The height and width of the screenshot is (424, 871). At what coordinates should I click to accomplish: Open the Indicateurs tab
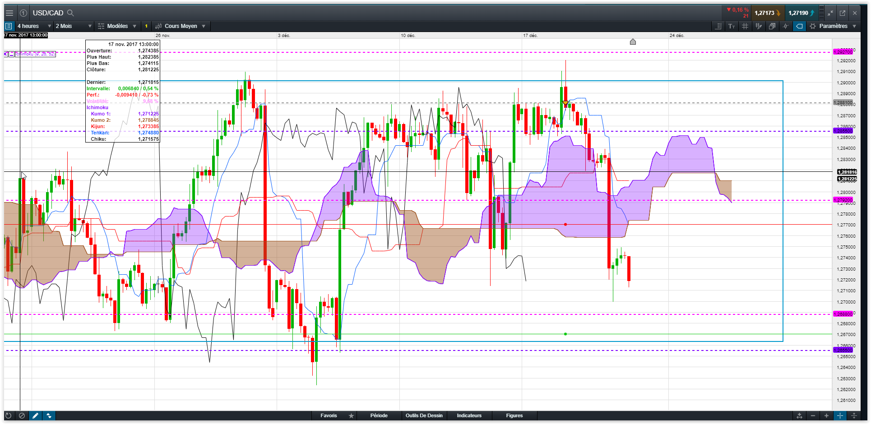[469, 415]
